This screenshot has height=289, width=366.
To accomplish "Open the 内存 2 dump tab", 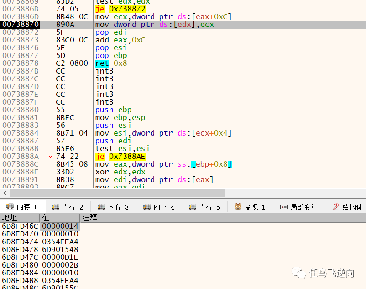I will coord(68,207).
